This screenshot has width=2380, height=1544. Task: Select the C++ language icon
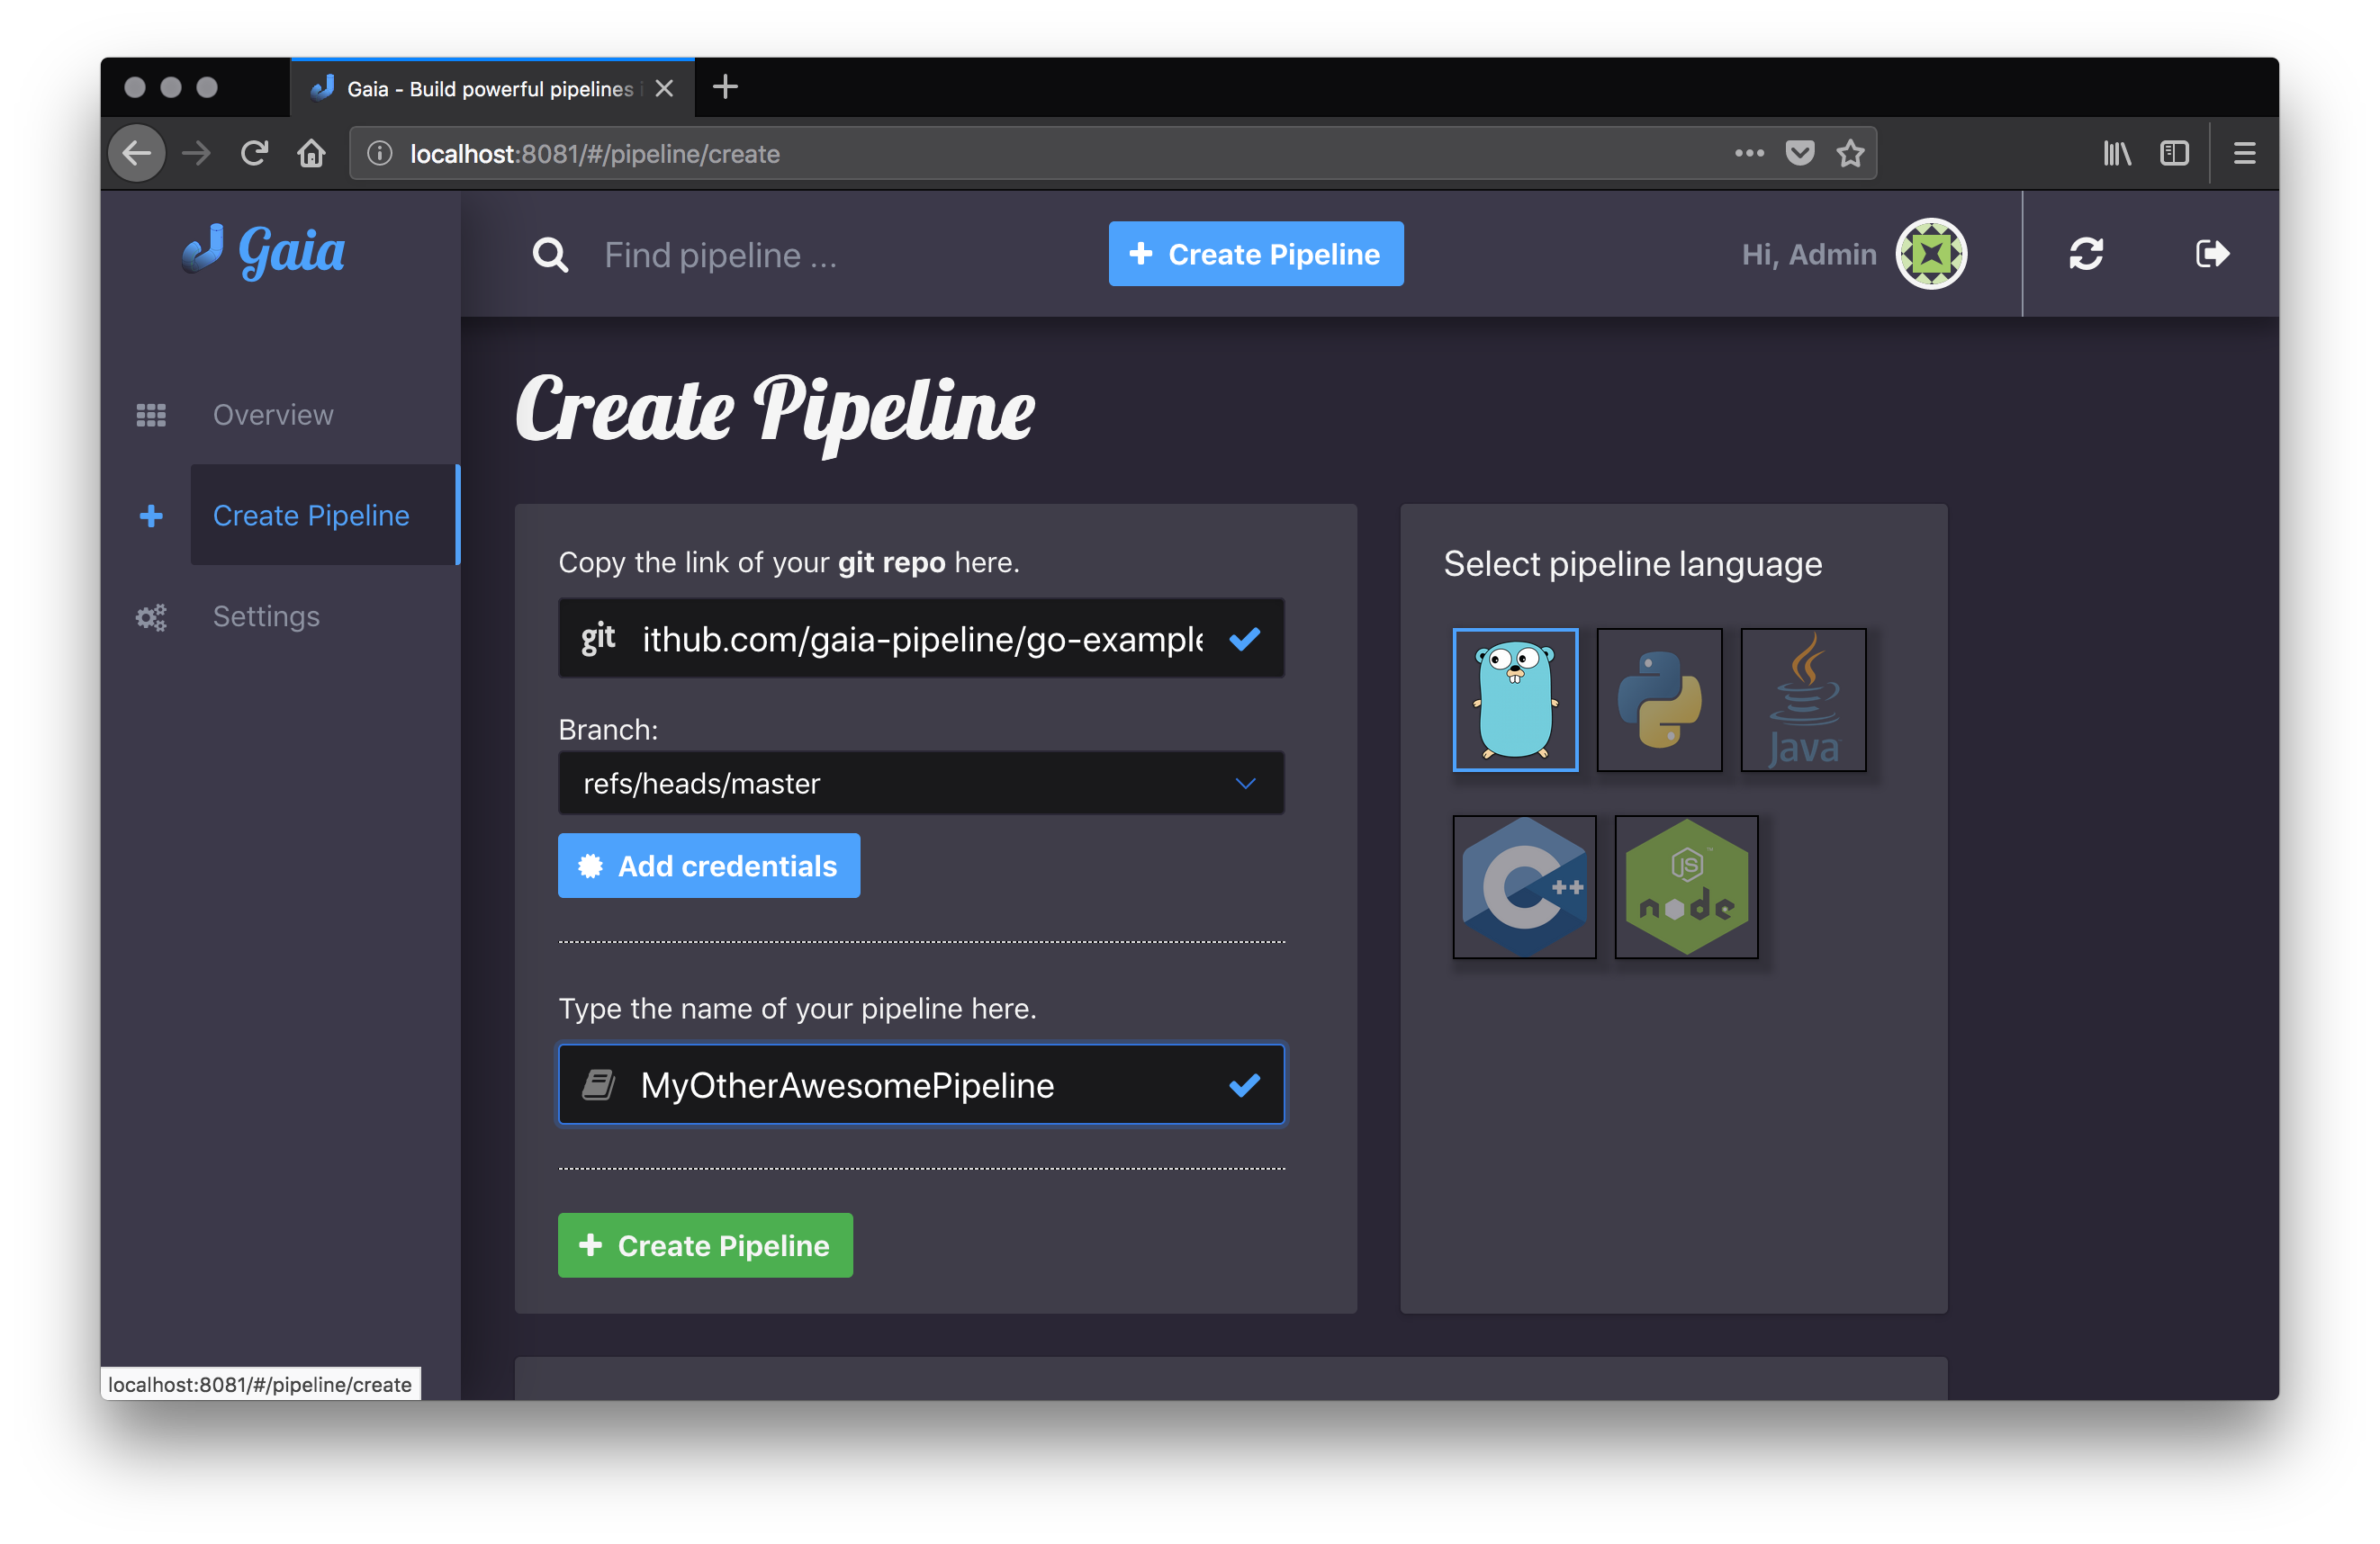click(x=1523, y=886)
